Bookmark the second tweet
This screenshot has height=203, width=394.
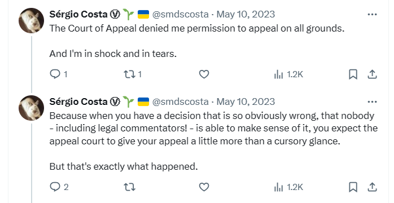[x=353, y=187]
